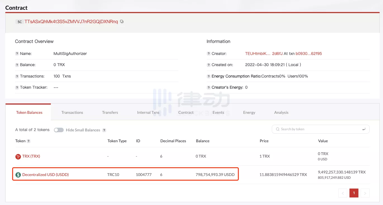Click the next page arrow in pagination
The image size is (383, 205).
point(365,193)
